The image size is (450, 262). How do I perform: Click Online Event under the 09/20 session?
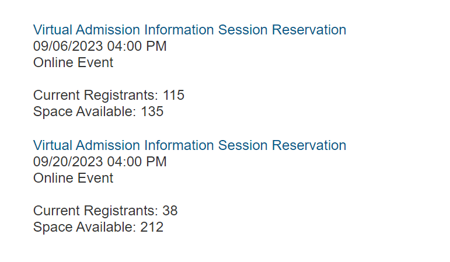pos(73,178)
